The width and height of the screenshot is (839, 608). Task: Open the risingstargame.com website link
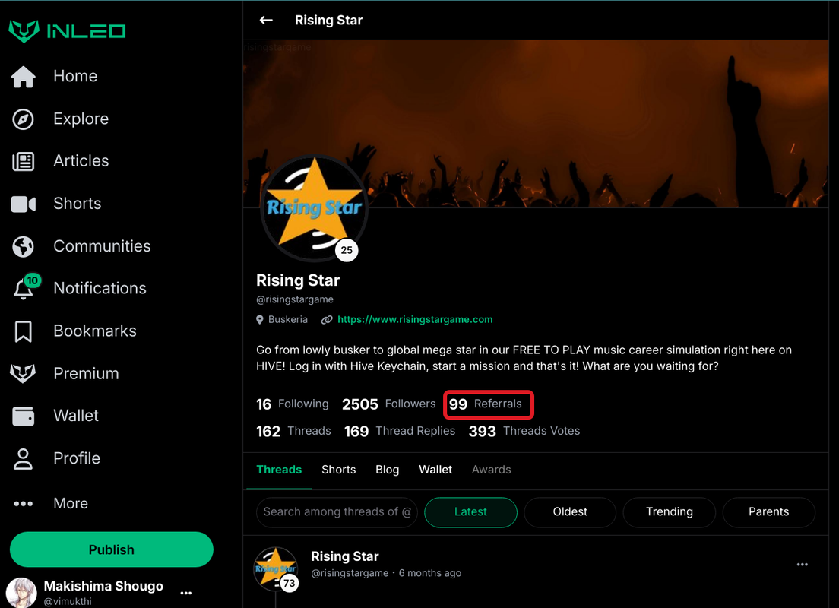pyautogui.click(x=415, y=319)
